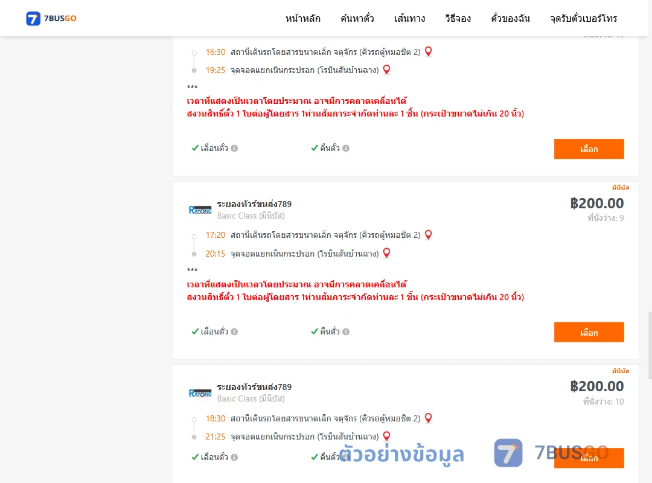Click มินิบัส tag on the 18:30 trip card

[x=621, y=371]
